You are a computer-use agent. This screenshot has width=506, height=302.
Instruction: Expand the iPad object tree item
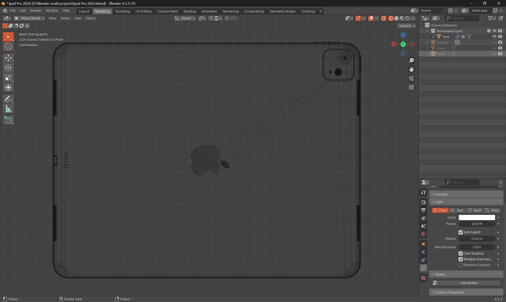click(x=433, y=37)
